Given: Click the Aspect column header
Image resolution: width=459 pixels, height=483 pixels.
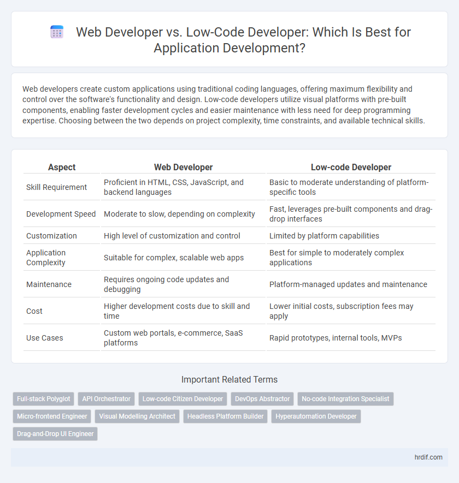Looking at the screenshot, I should [x=62, y=167].
